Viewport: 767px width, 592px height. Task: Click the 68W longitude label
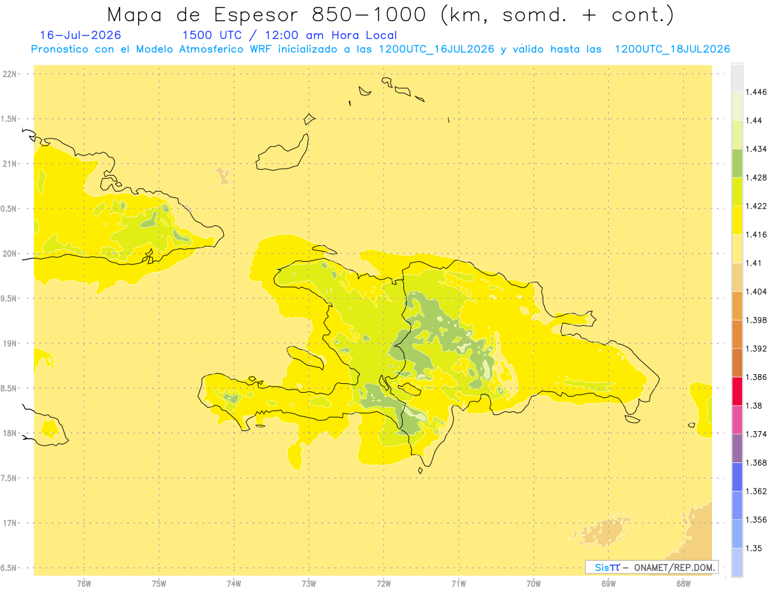(x=683, y=583)
